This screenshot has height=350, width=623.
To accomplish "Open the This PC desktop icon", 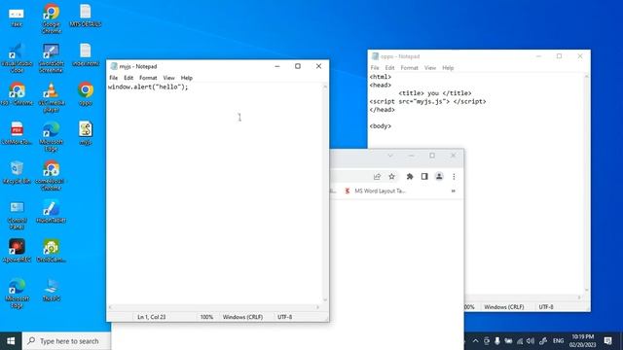I will [x=52, y=290].
